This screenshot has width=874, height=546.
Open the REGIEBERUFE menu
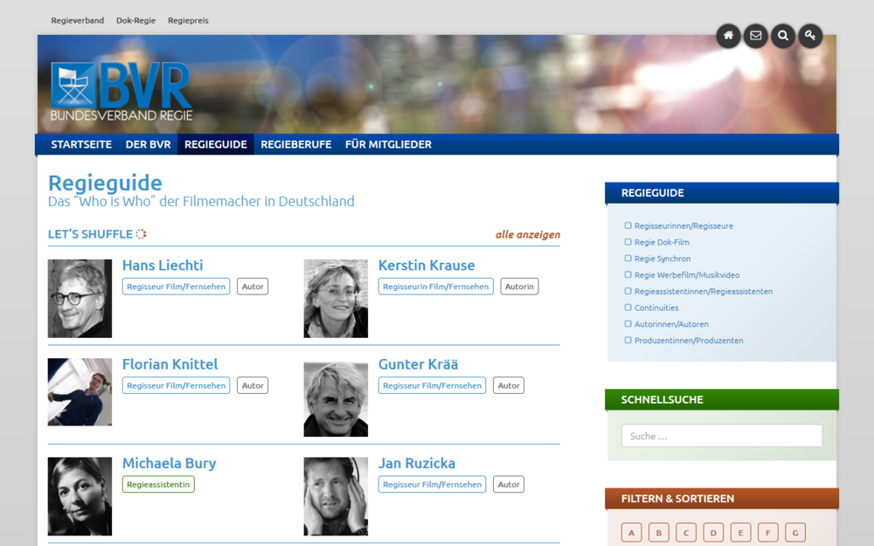click(296, 144)
